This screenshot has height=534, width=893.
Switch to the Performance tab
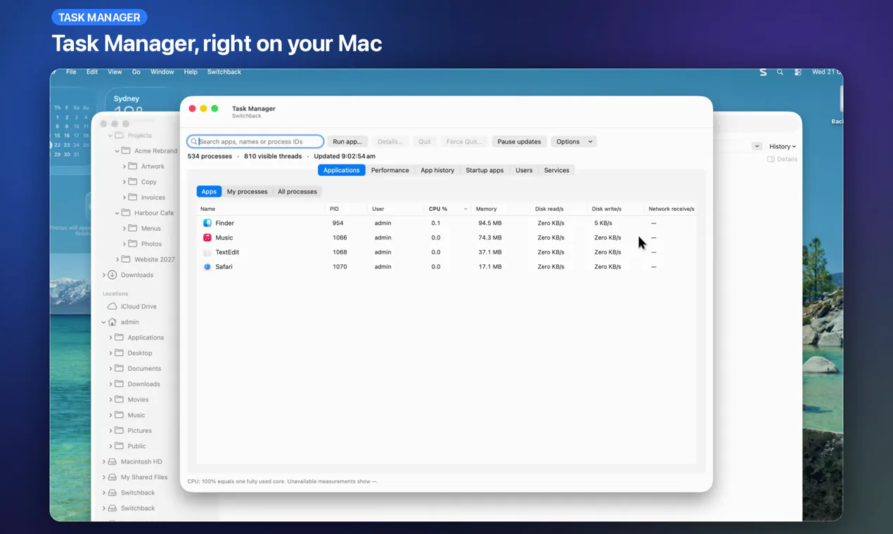(390, 171)
